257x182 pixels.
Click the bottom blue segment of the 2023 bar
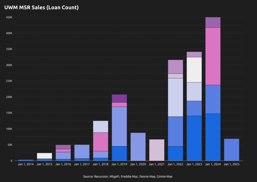click(194, 138)
